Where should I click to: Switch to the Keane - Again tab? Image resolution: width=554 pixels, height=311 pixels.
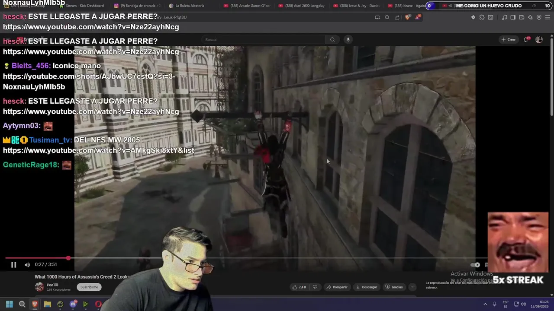click(406, 6)
